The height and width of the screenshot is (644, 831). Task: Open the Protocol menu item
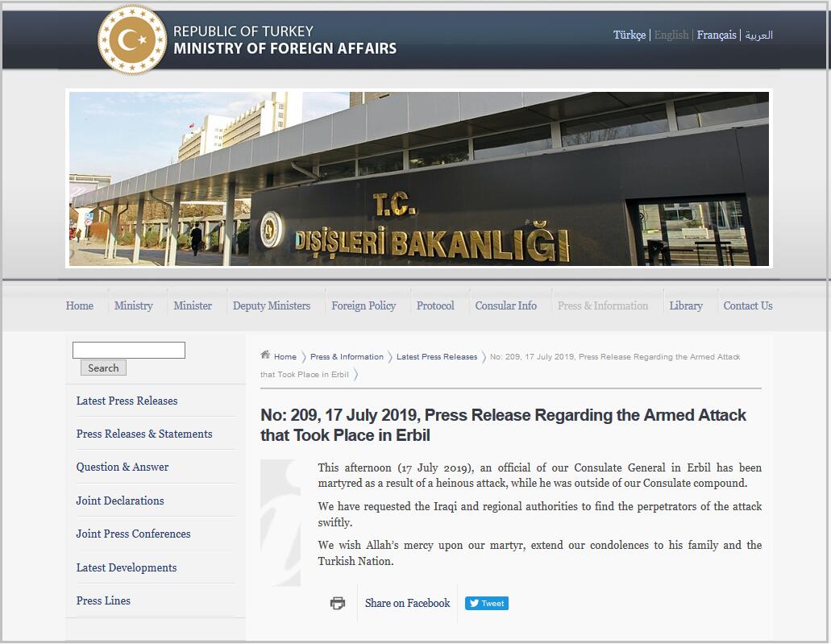(435, 305)
